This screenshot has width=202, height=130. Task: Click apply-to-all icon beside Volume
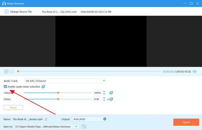[111, 93]
